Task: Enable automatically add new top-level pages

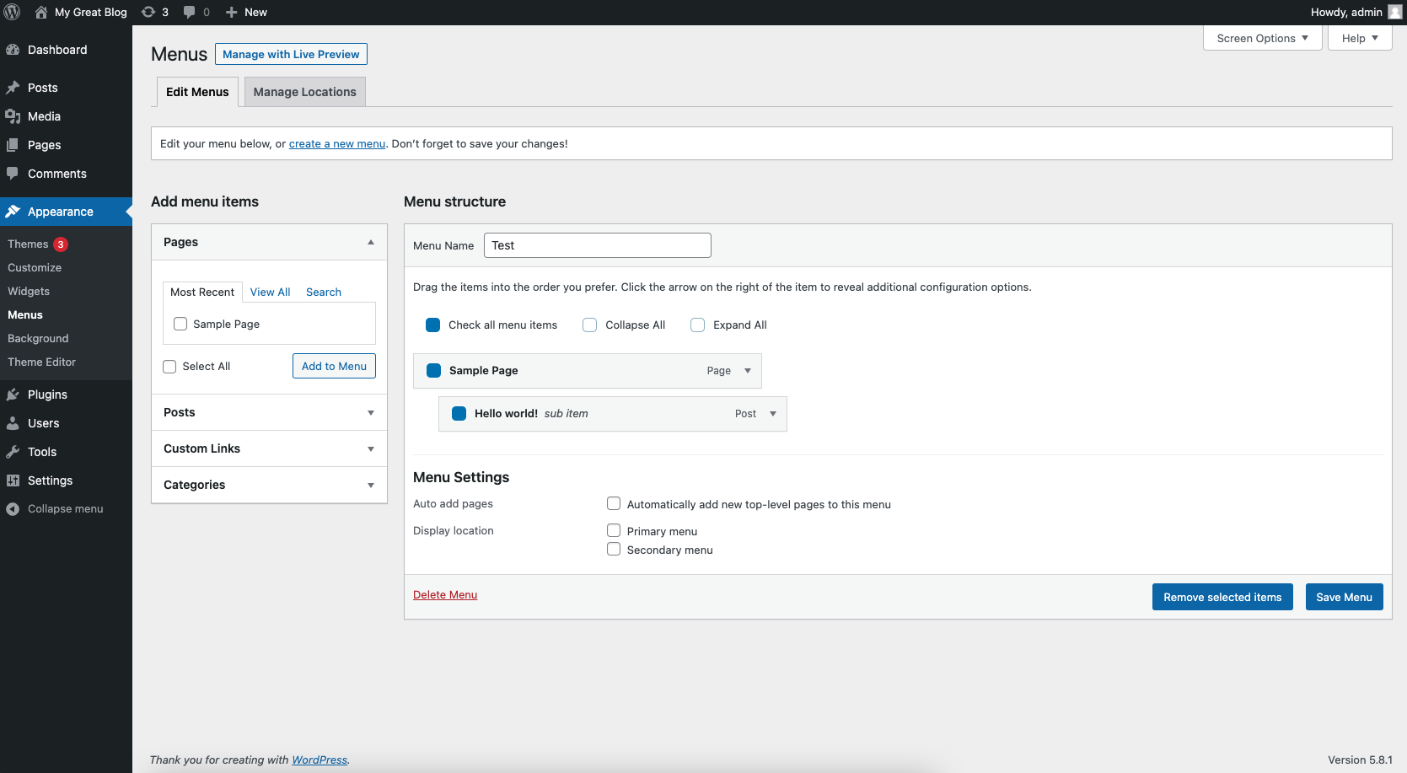Action: (614, 503)
